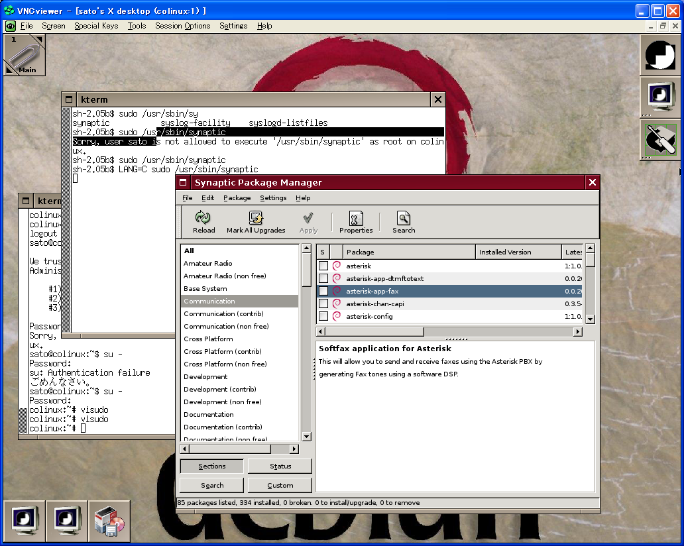
Task: Click the swirl icon beside asterisk-chan-capi
Action: pos(336,303)
